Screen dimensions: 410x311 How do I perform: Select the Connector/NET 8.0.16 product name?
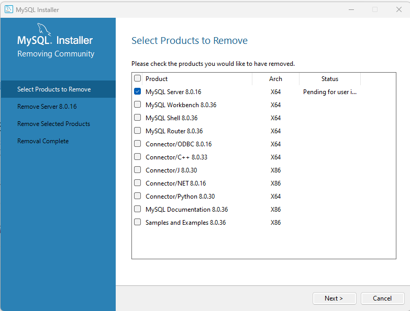point(176,183)
